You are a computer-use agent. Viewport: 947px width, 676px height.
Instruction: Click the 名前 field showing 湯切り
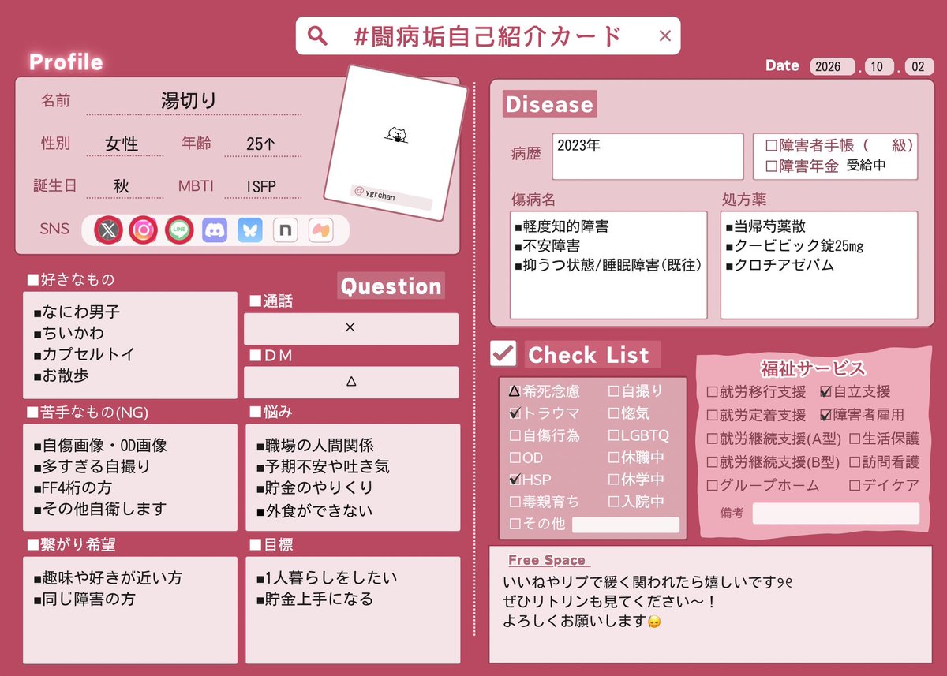(193, 102)
